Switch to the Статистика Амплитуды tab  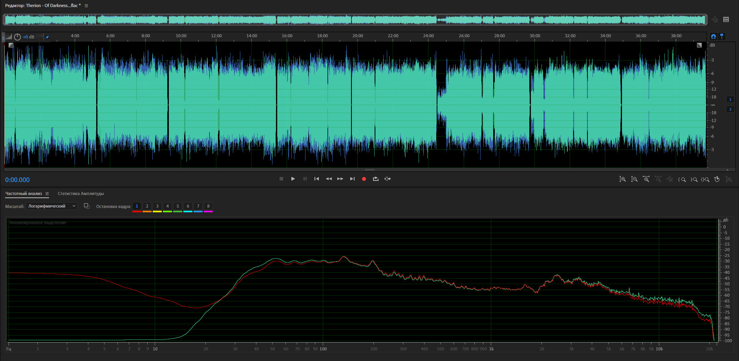(x=80, y=193)
